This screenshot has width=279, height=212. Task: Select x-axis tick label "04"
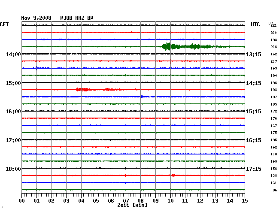[x=81, y=201]
